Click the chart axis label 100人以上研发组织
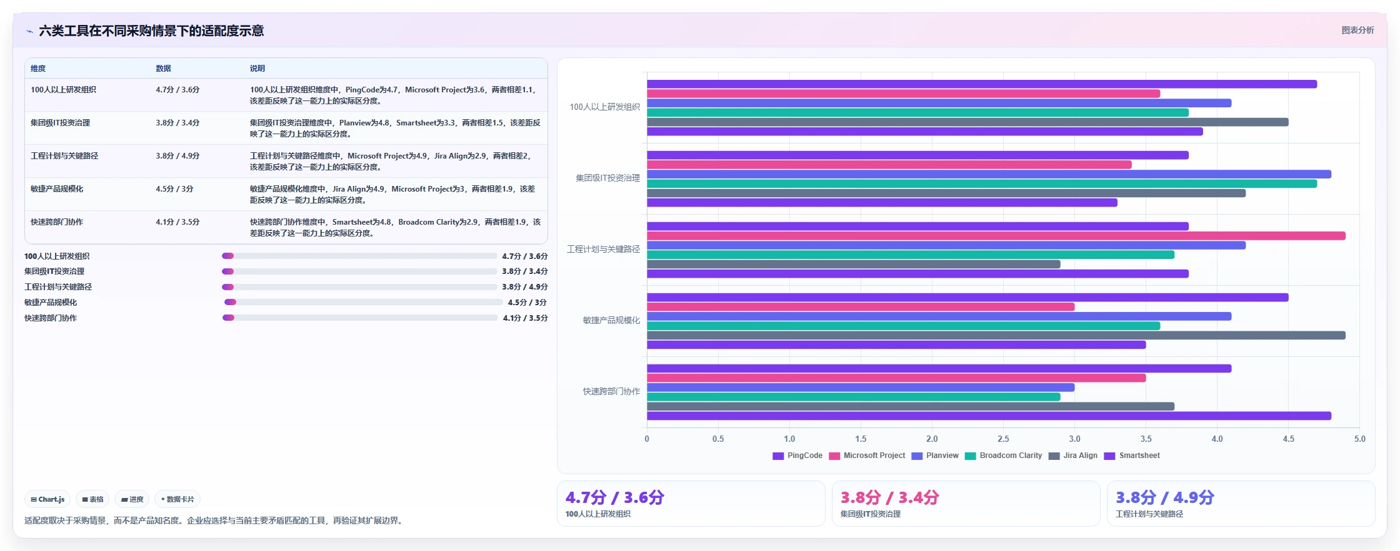This screenshot has width=1400, height=551. tap(604, 107)
